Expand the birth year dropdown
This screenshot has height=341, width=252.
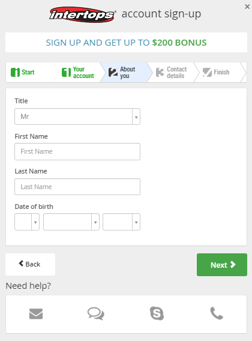(122, 222)
